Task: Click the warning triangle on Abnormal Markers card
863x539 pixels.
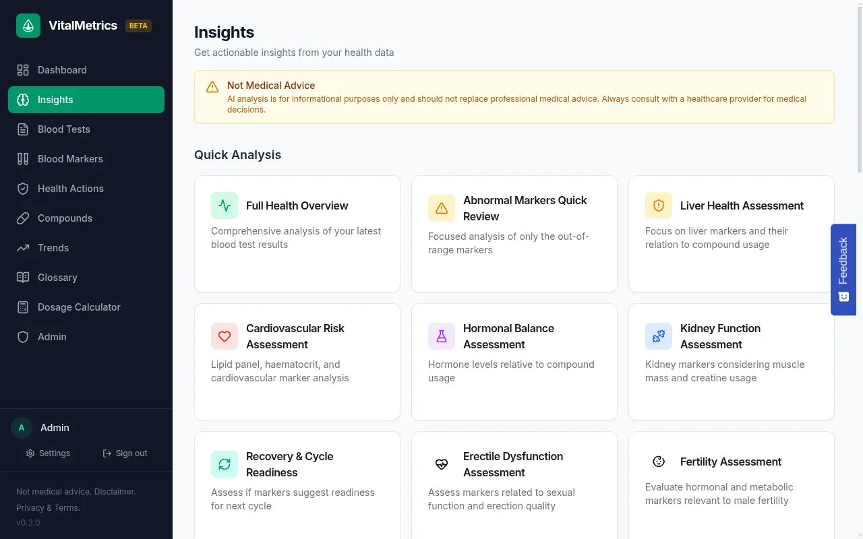Action: [x=442, y=208]
